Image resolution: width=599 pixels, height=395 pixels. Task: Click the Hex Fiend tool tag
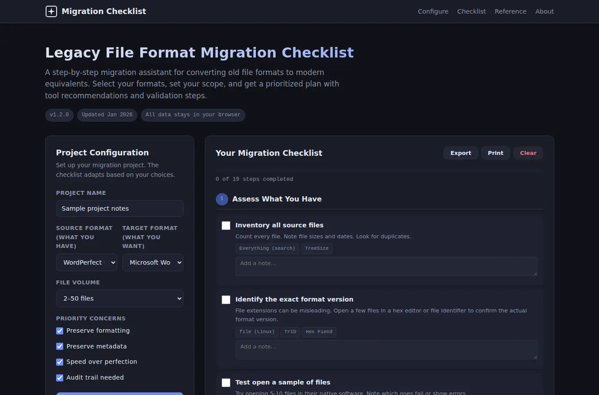coord(319,332)
